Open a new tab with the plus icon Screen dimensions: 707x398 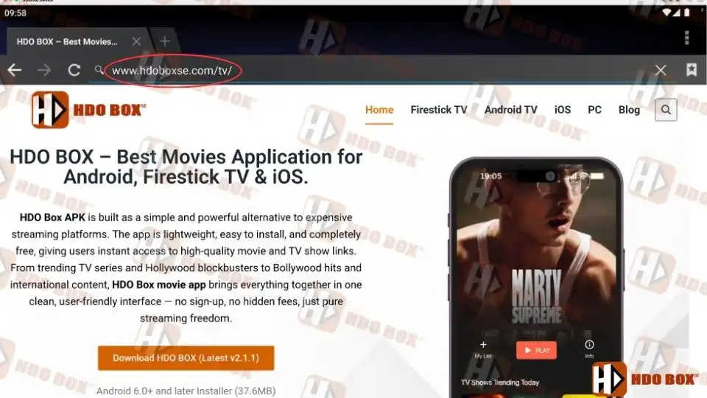pos(165,41)
